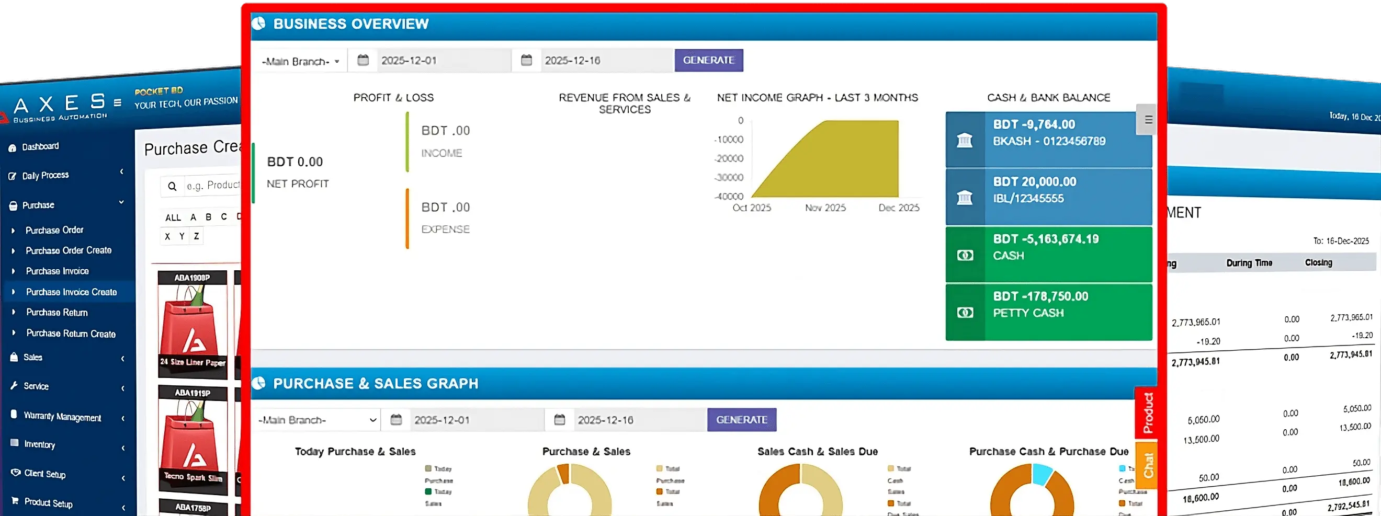This screenshot has height=516, width=1381.
Task: Click the money icon on the PETTY CASH card
Action: click(965, 313)
